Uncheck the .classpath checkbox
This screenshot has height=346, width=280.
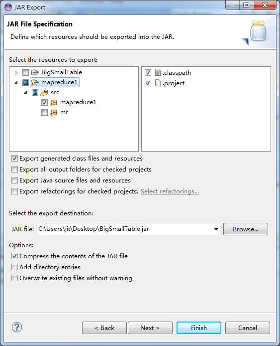point(148,72)
